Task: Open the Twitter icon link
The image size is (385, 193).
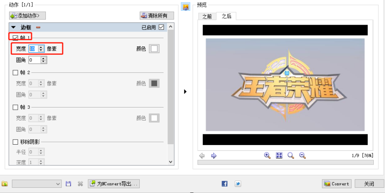Action: coord(238,184)
